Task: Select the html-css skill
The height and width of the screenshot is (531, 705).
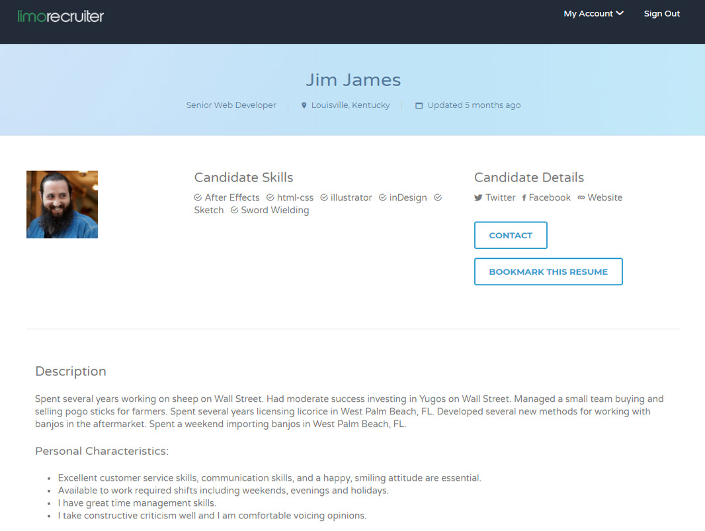Action: (x=295, y=197)
